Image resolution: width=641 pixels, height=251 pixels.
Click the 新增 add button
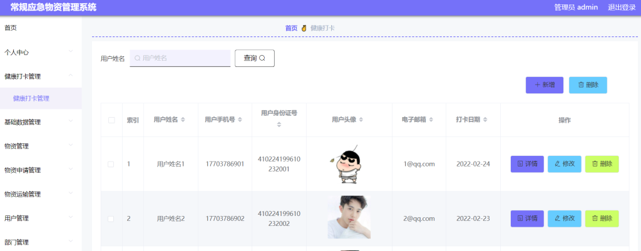coord(545,85)
